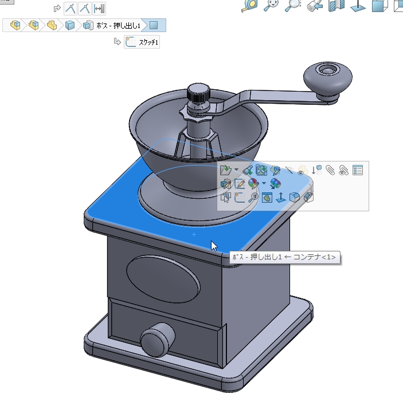The image size is (403, 410).
Task: Select the ボス - 押し出し1 breadcrumb item
Action: (x=118, y=26)
